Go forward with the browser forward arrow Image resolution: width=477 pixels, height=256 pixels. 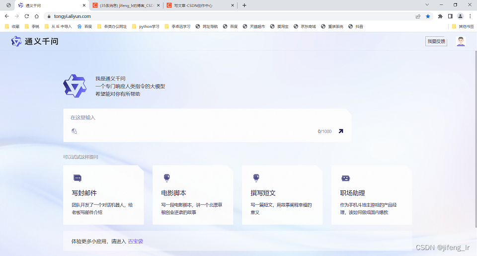coord(17,16)
